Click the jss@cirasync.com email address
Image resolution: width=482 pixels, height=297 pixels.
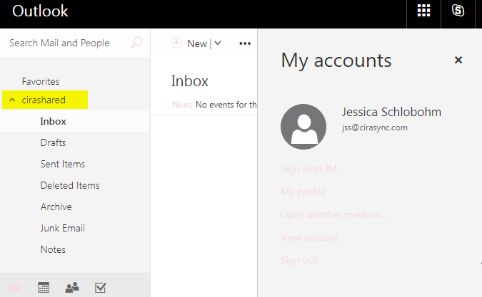tap(375, 127)
